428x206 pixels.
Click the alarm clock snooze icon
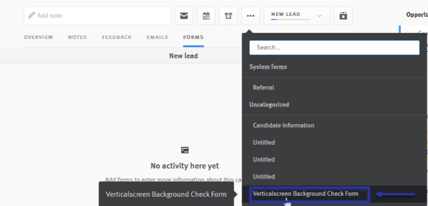click(228, 16)
